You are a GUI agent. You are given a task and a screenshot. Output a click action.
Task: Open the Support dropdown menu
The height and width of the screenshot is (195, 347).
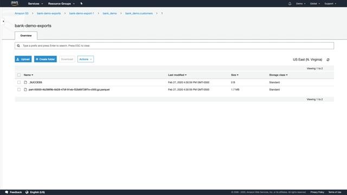330,4
